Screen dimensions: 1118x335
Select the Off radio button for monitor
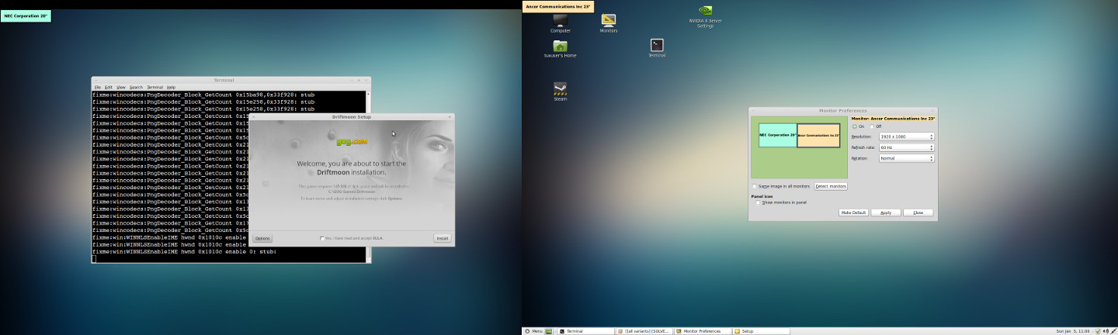tap(873, 126)
